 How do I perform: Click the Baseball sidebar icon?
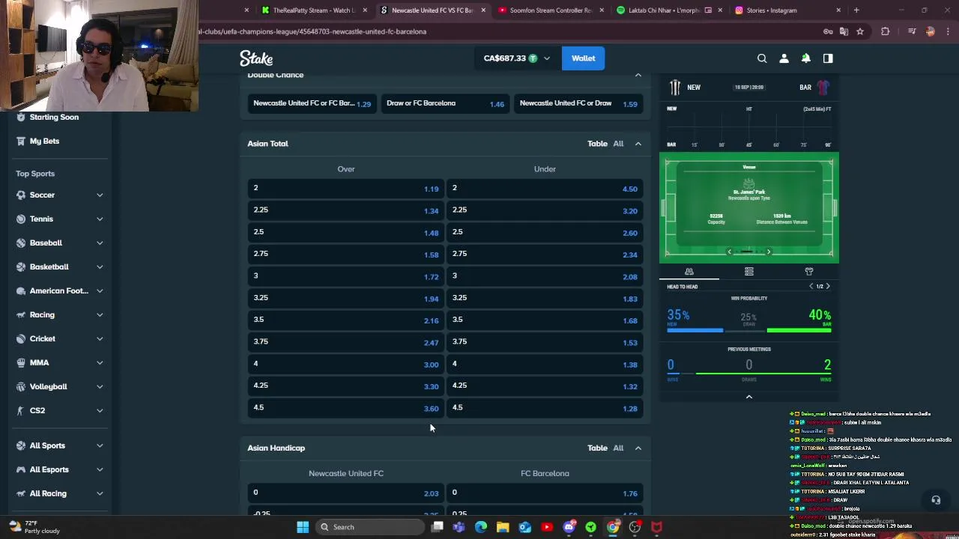tap(21, 243)
